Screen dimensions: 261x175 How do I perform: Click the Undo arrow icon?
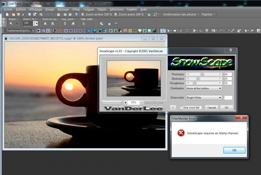(47, 14)
